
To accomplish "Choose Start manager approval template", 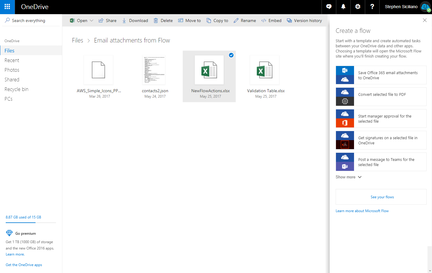I will click(381, 118).
